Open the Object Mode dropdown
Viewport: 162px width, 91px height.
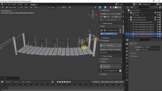point(12,7)
